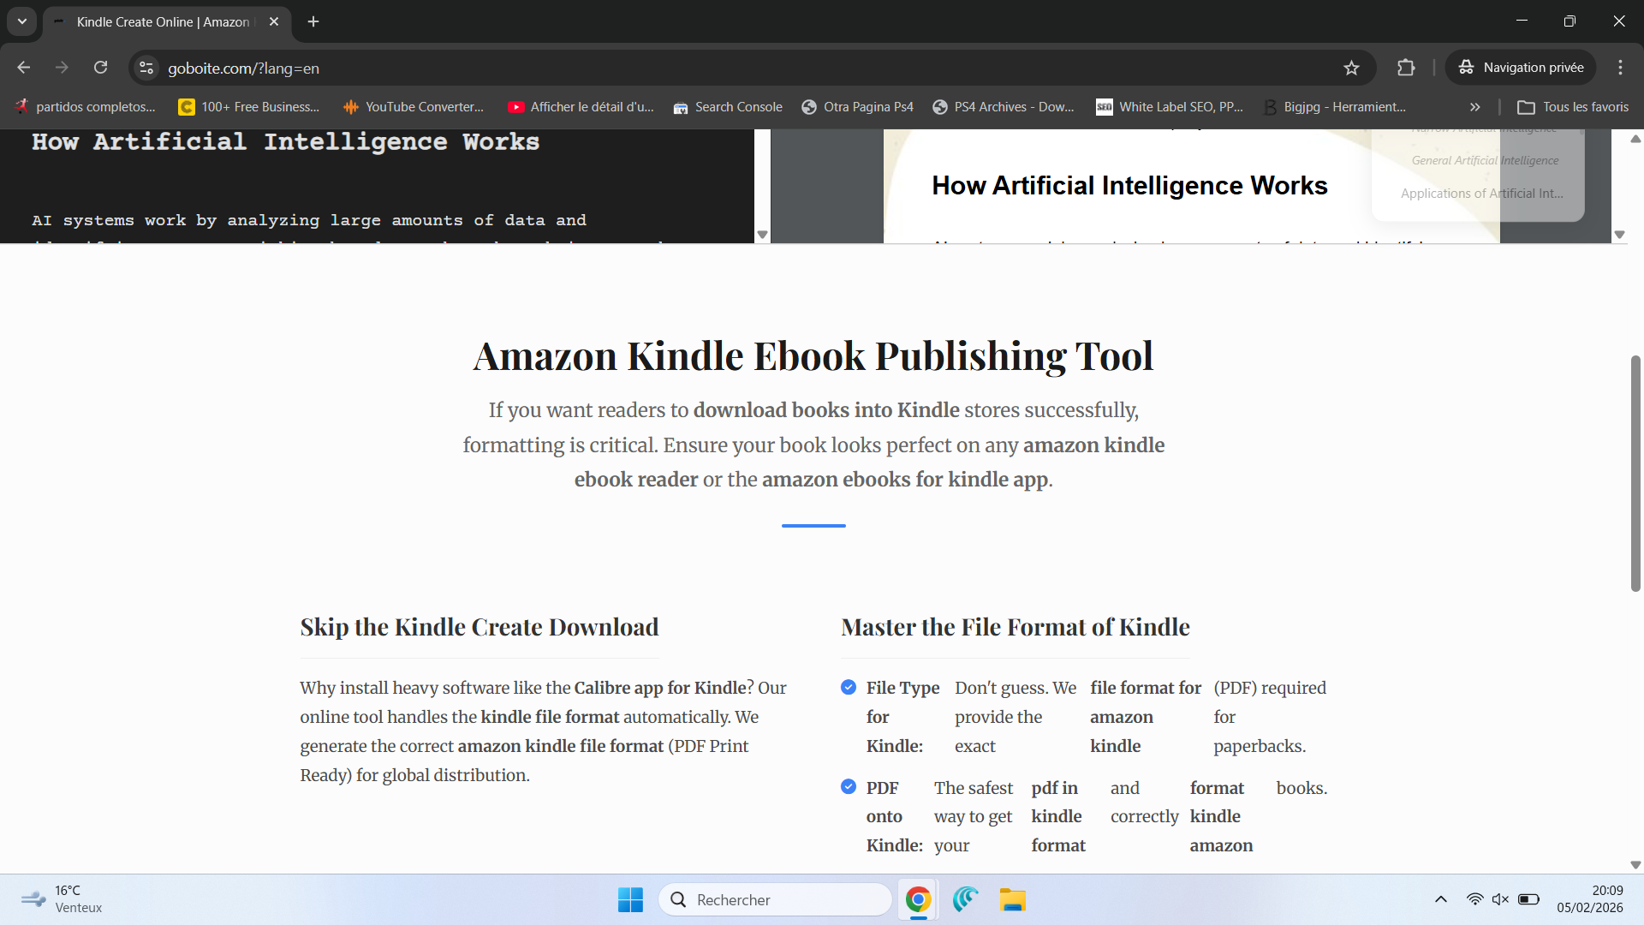Click the volume muted tray icon
The width and height of the screenshot is (1644, 925).
tap(1500, 899)
